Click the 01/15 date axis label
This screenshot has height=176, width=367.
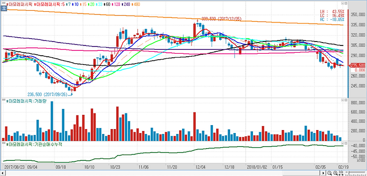[277, 167]
